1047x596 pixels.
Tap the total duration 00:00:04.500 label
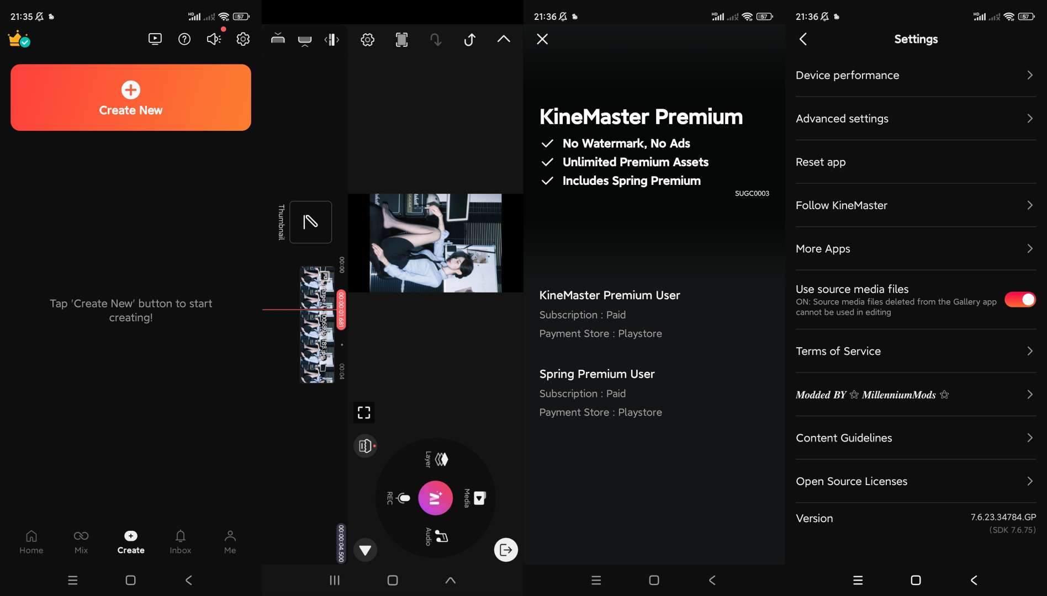[x=341, y=544]
